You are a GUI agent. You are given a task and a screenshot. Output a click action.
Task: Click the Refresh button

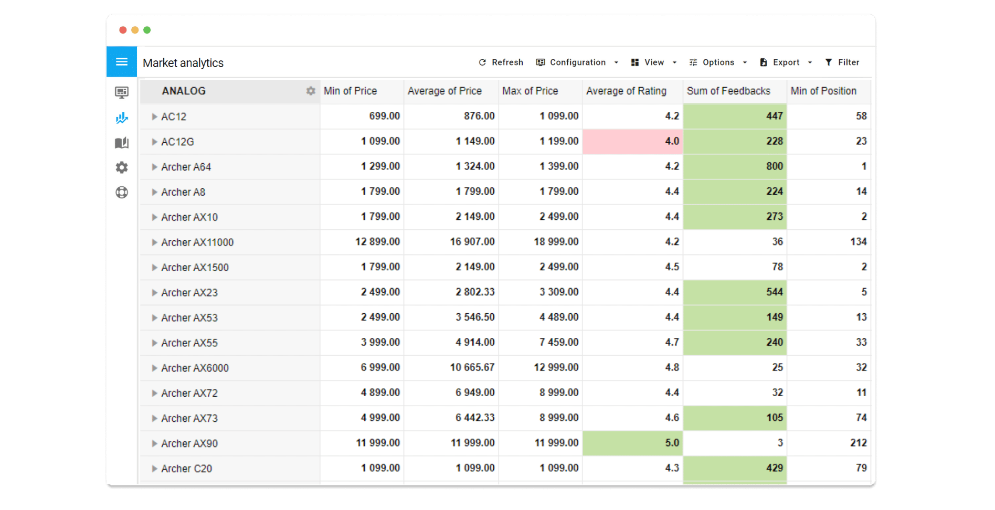coord(501,62)
